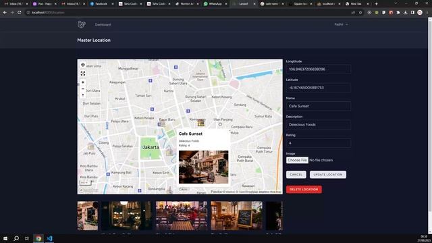
Task: Open Chrome downloads icon
Action: click(405, 12)
